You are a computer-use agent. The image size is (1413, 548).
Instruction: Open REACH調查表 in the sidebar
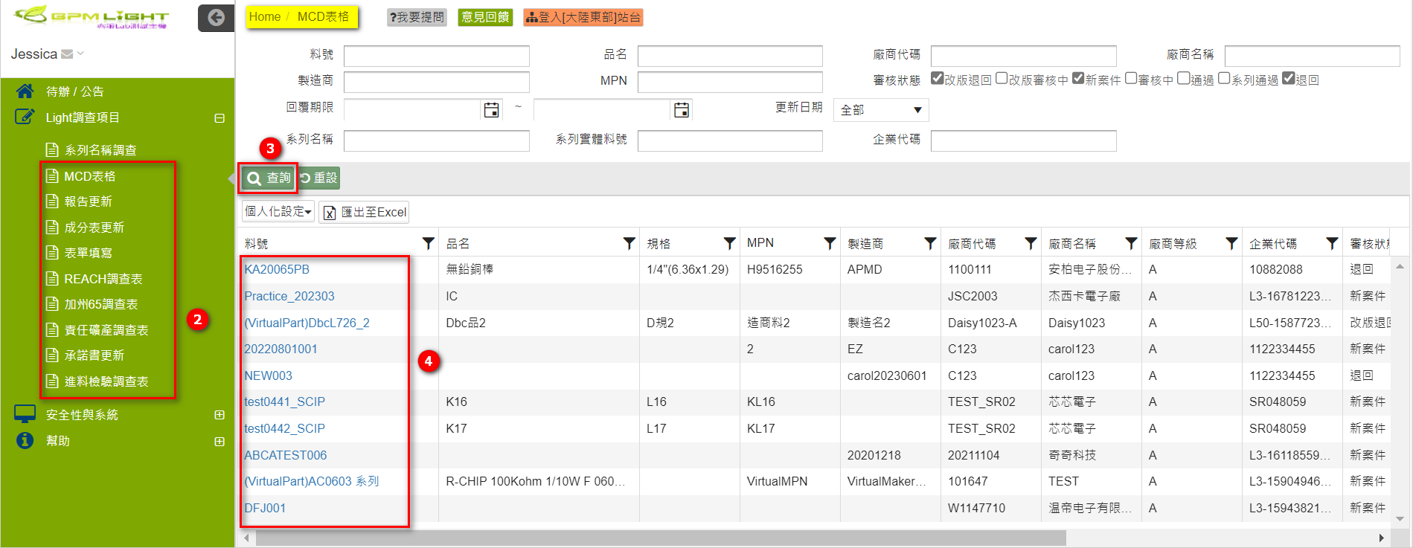[x=103, y=279]
